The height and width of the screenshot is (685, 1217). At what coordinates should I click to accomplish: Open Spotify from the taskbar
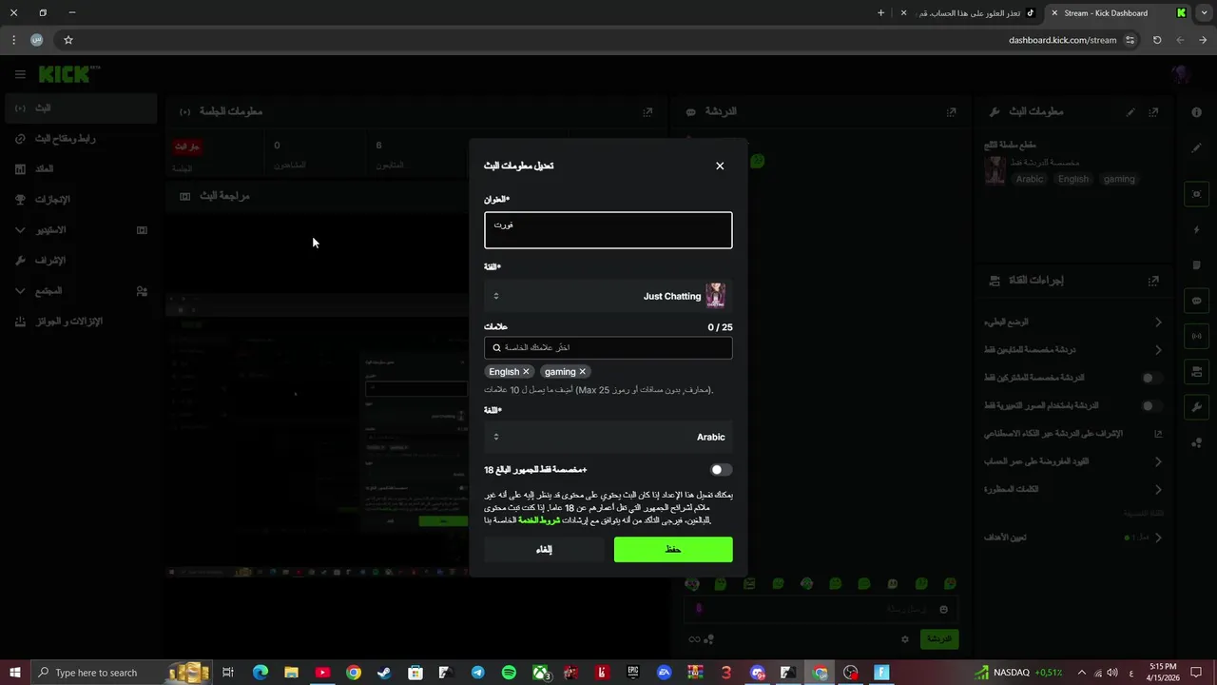click(x=509, y=673)
